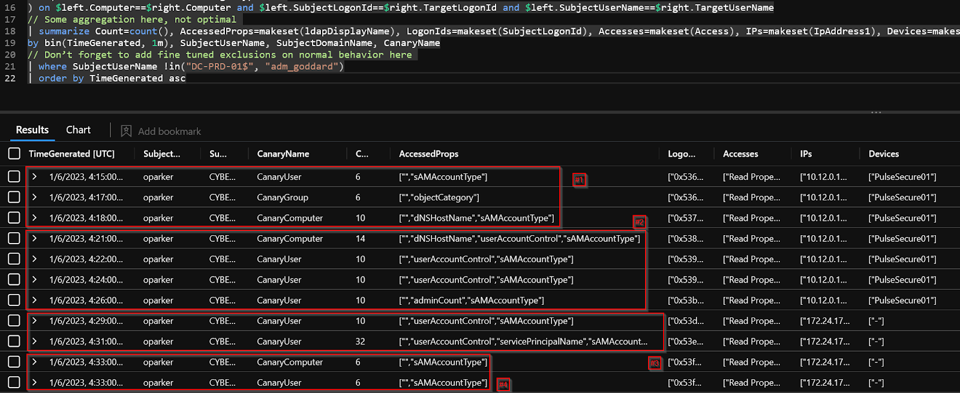Check the 4:26:00 adminCount row checkbox
Screen dimensions: 960x393
tap(14, 300)
